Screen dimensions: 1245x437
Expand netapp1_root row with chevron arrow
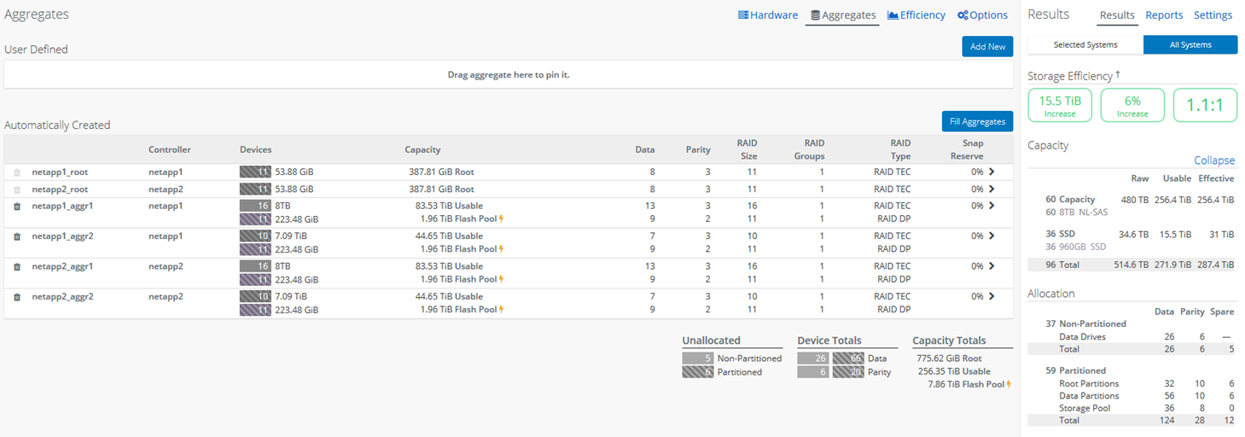click(x=992, y=172)
